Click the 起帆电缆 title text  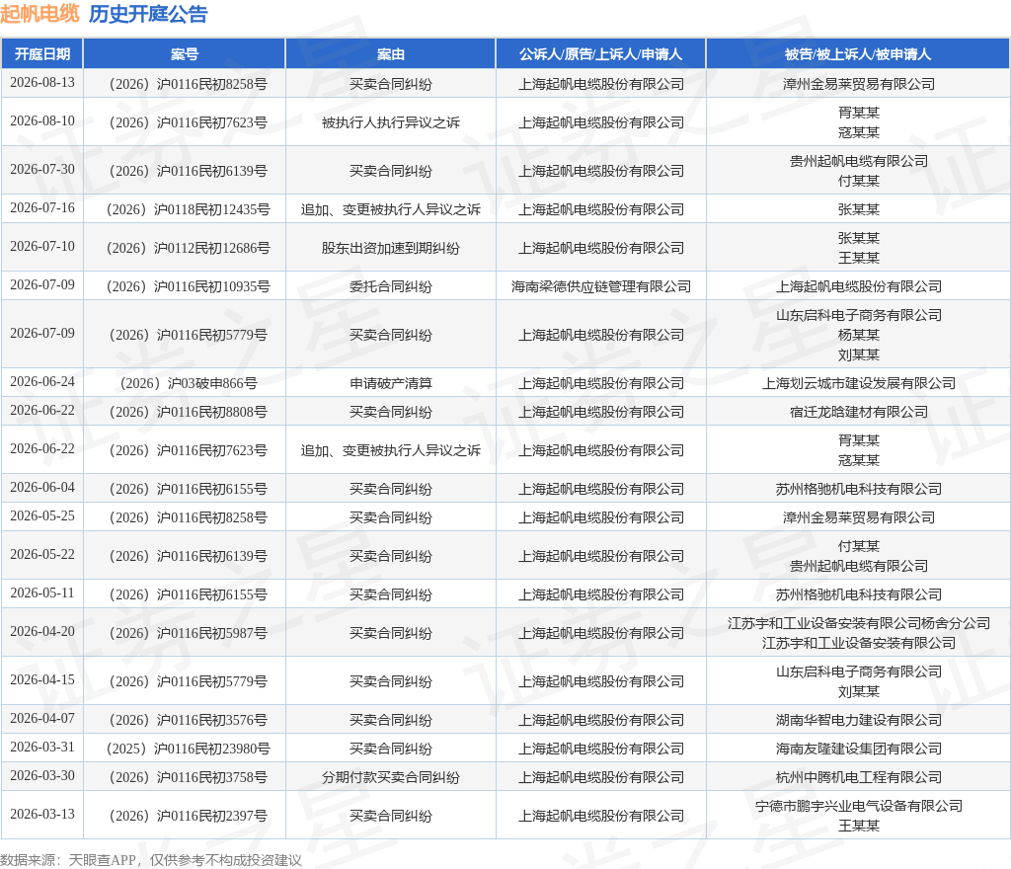click(x=39, y=14)
